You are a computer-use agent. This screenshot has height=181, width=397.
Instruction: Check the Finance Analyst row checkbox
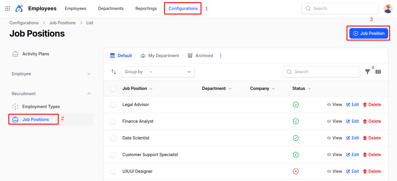click(113, 121)
